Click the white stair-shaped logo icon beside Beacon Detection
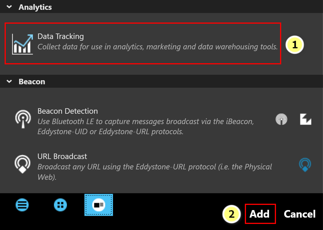Viewport: 323px width, 230px height. point(305,119)
